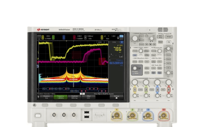Click the forward navigation arrow key
Viewport: 207px width, 127px height.
[154, 45]
